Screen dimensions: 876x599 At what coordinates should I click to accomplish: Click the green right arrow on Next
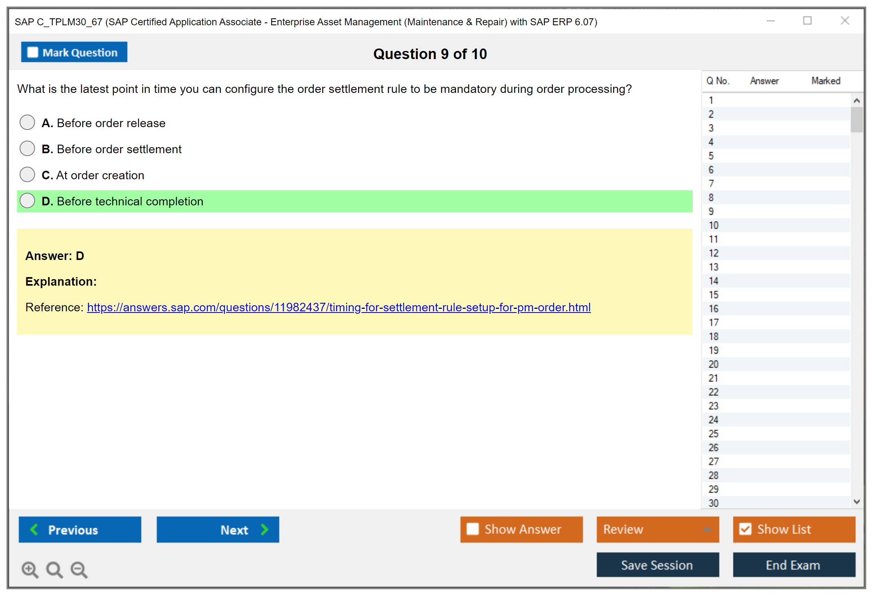click(265, 529)
